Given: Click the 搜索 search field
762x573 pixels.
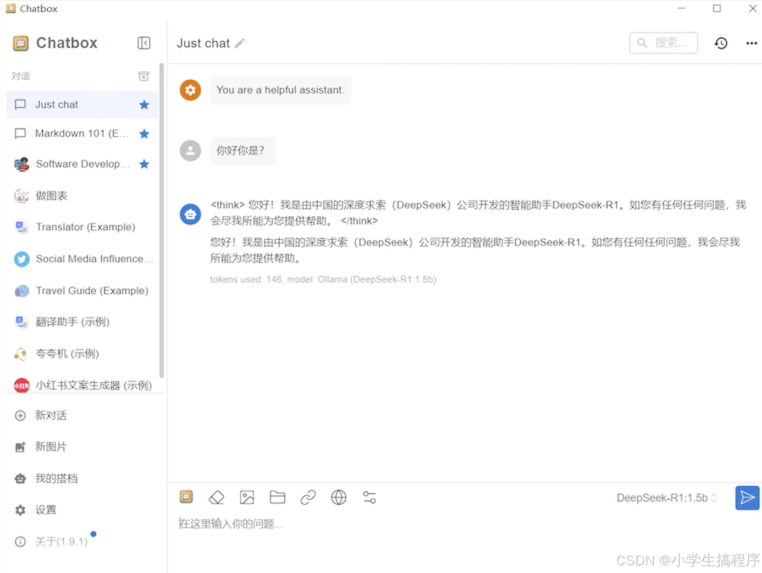Looking at the screenshot, I should tap(664, 43).
